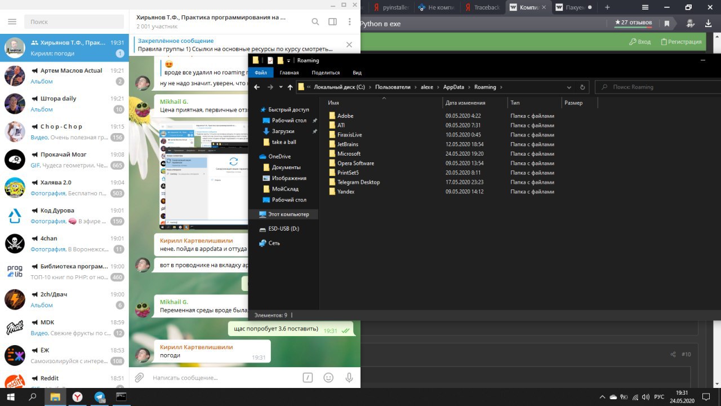Viewport: 721px width, 406px height.
Task: Select the Adobe folder
Action: coord(345,116)
